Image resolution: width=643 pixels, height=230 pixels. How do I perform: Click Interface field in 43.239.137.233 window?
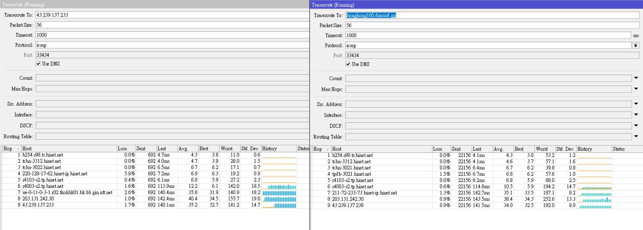click(x=172, y=115)
